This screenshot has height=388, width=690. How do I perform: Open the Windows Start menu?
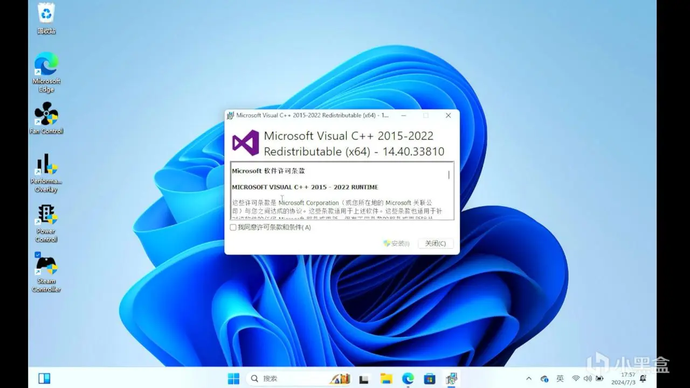233,379
